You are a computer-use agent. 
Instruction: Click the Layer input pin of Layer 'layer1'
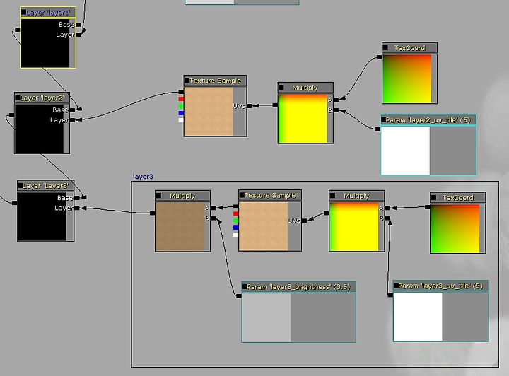click(x=78, y=35)
